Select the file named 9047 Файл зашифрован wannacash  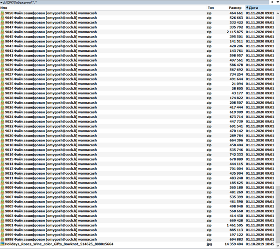pyautogui.click(x=51, y=27)
